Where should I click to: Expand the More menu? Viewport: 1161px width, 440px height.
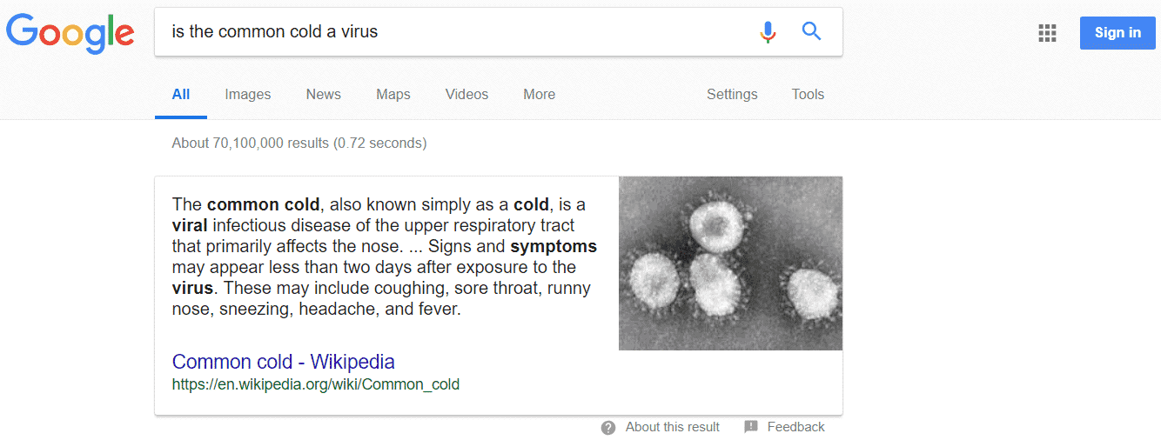pyautogui.click(x=539, y=94)
